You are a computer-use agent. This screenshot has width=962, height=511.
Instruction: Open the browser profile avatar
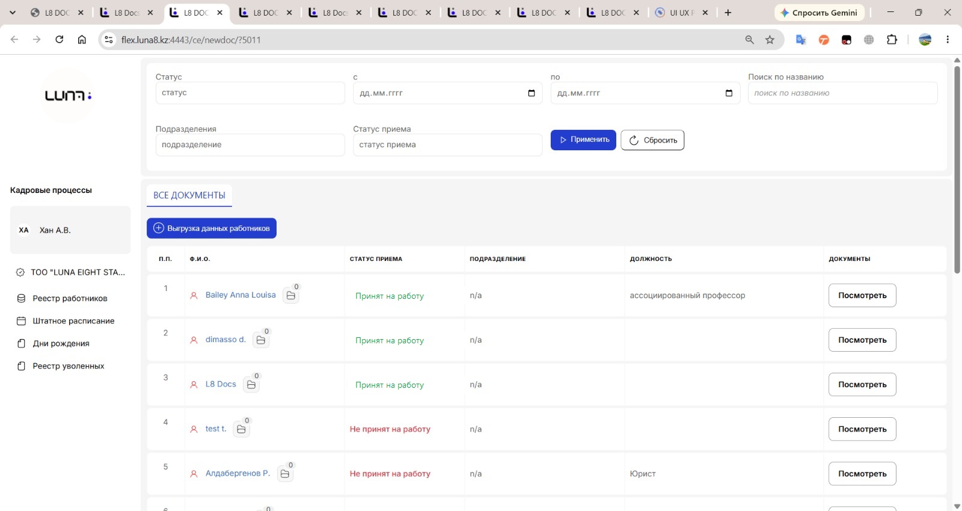(925, 40)
